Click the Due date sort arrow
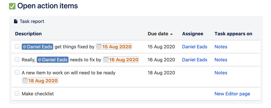271x108 pixels. [171, 34]
